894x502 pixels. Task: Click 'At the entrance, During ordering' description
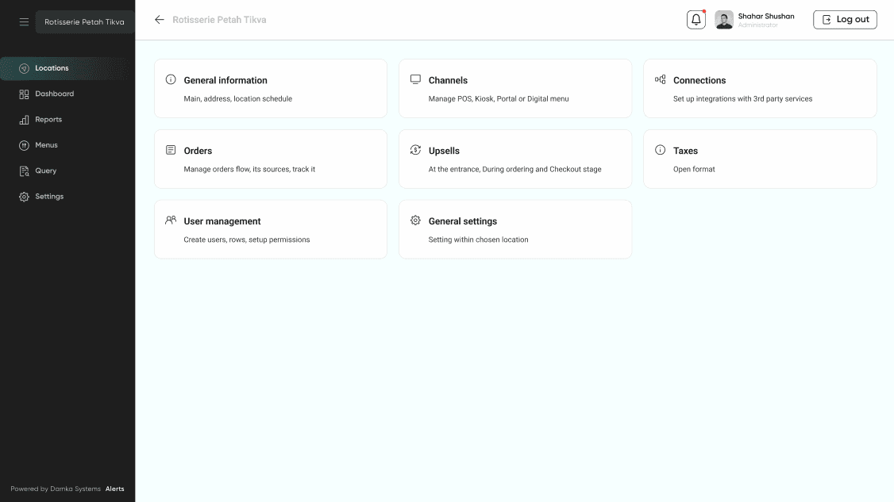click(514, 169)
